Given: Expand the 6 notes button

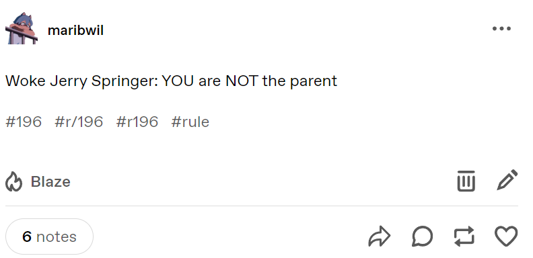Looking at the screenshot, I should tap(49, 236).
